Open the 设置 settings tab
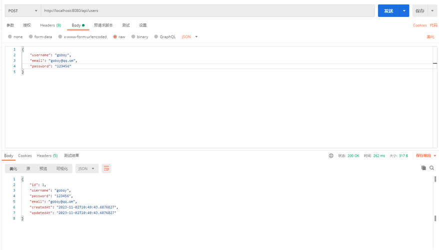 (143, 25)
